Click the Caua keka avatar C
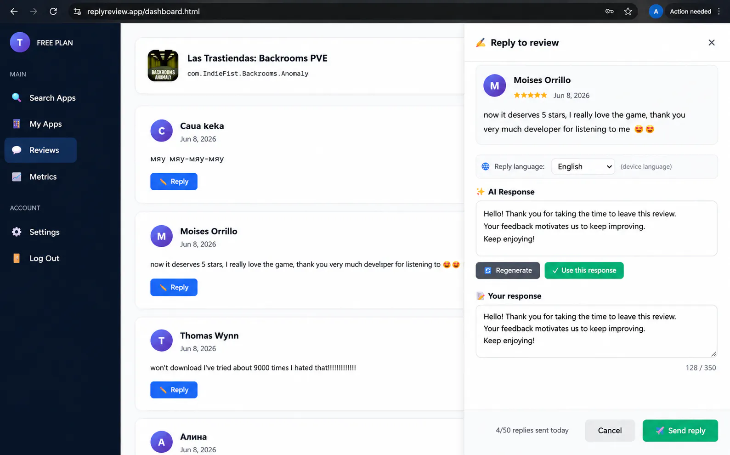This screenshot has width=730, height=455. click(161, 131)
